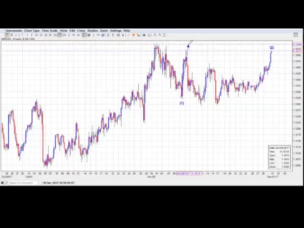Image resolution: width=304 pixels, height=228 pixels.
Task: Click the High value in data box
Action: 285,159
